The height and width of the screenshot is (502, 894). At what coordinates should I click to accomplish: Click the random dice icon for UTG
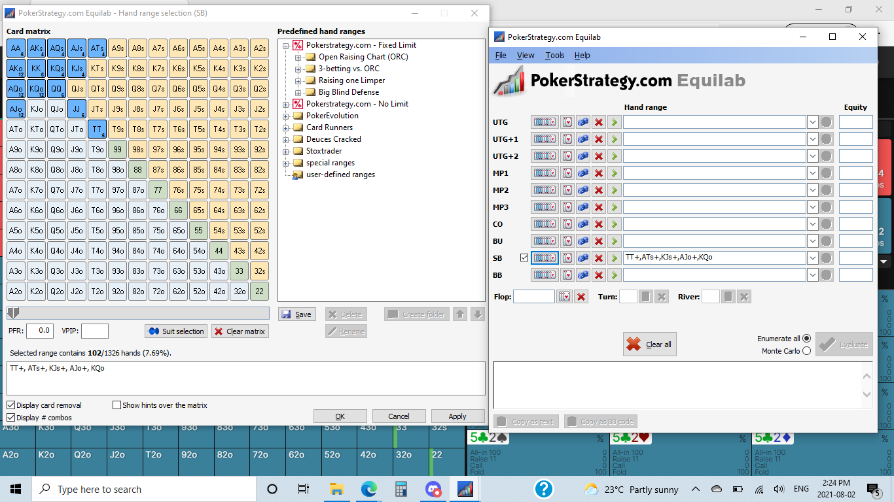point(583,122)
